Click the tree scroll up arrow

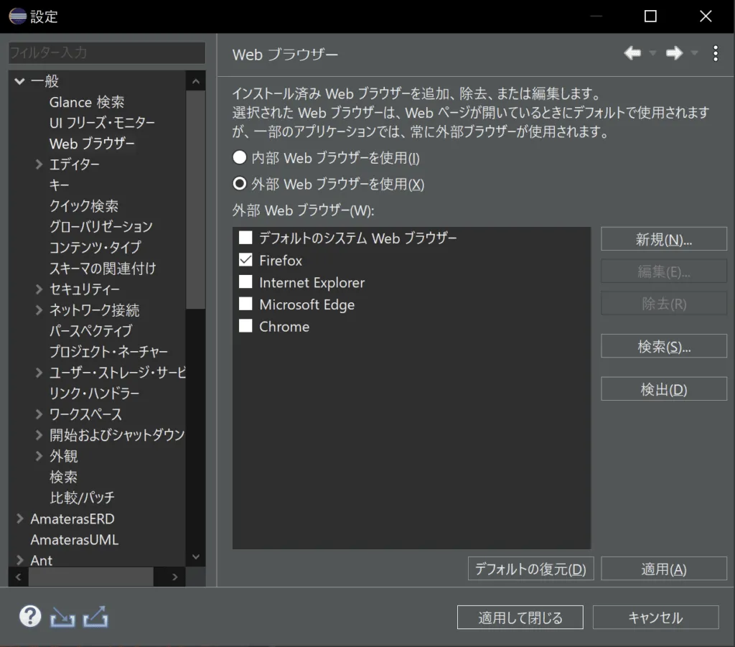point(196,81)
